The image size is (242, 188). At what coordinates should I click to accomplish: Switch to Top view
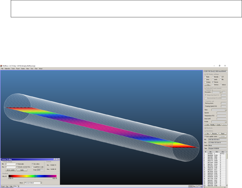tap(7, 186)
